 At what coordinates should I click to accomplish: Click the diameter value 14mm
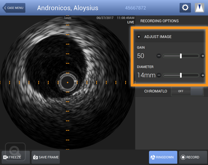tap(146, 75)
